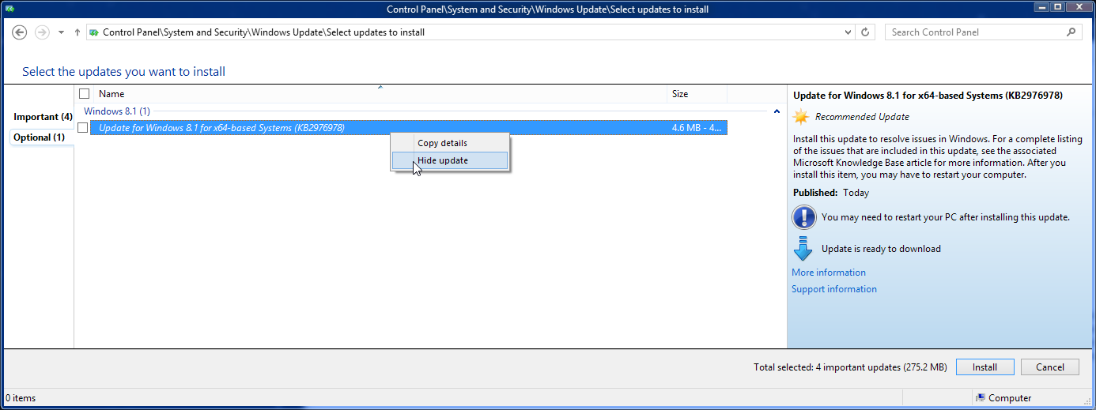
Task: Click the Recommended Update star icon
Action: pos(801,117)
